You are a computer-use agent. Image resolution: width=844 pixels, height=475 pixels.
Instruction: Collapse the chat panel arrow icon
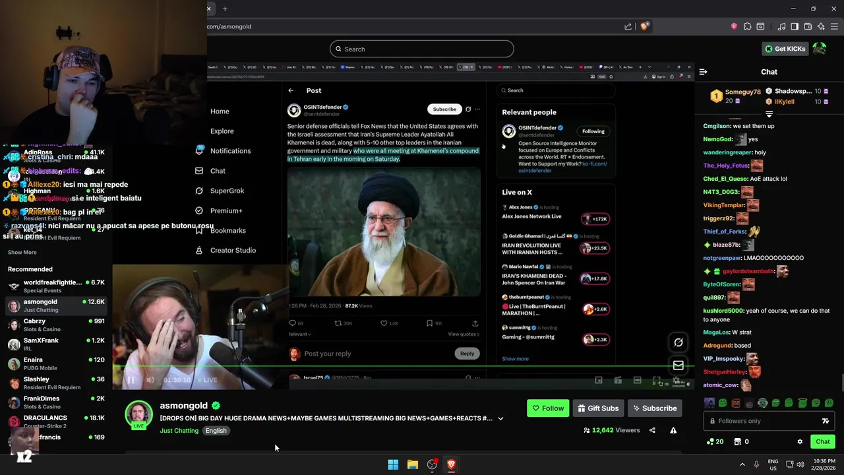pyautogui.click(x=703, y=72)
